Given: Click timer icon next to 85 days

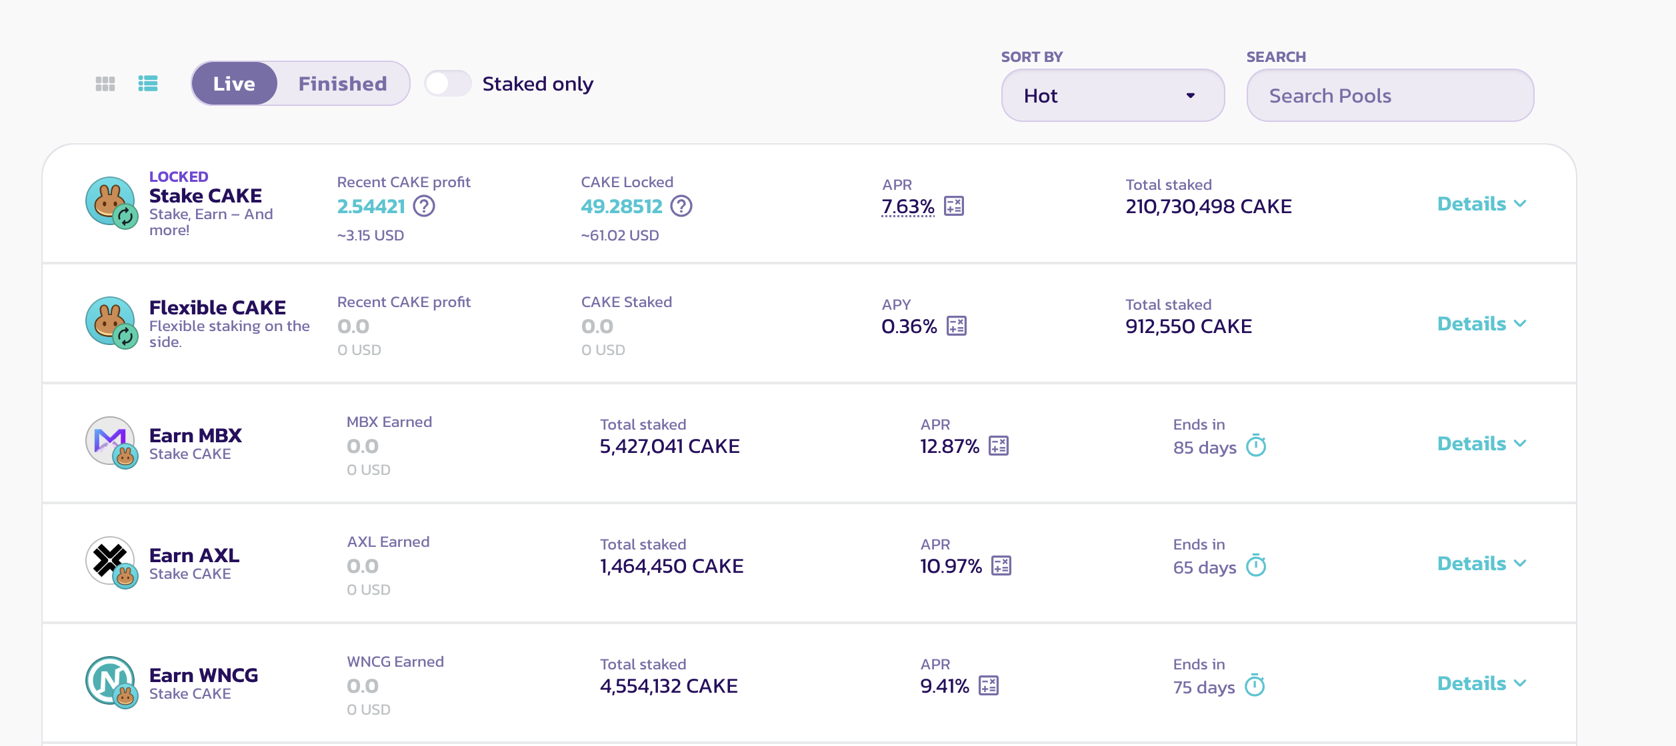Looking at the screenshot, I should tap(1256, 446).
